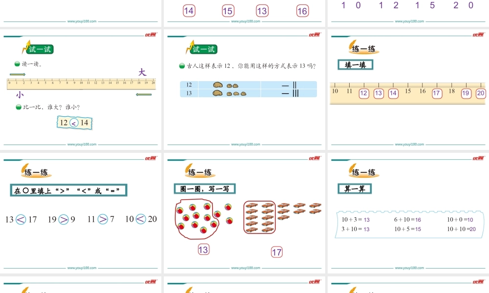Screen dimensions: 489x293
Task: Click the 算一算 label box
Action: coord(355,188)
